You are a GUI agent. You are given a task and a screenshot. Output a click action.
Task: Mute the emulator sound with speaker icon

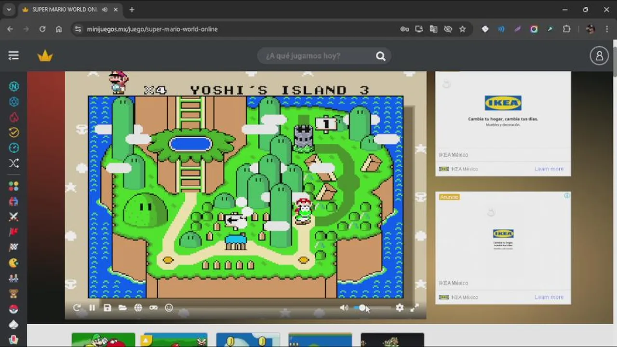click(x=344, y=307)
